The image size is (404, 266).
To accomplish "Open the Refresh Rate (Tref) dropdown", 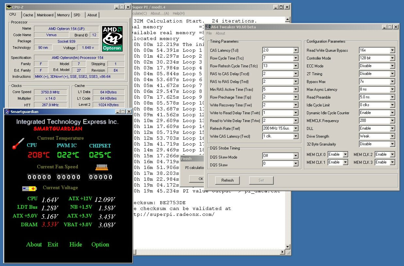I will point(296,129).
